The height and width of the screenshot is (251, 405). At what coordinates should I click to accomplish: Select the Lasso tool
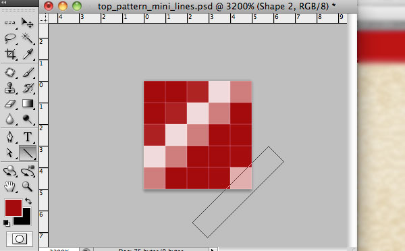pyautogui.click(x=10, y=38)
